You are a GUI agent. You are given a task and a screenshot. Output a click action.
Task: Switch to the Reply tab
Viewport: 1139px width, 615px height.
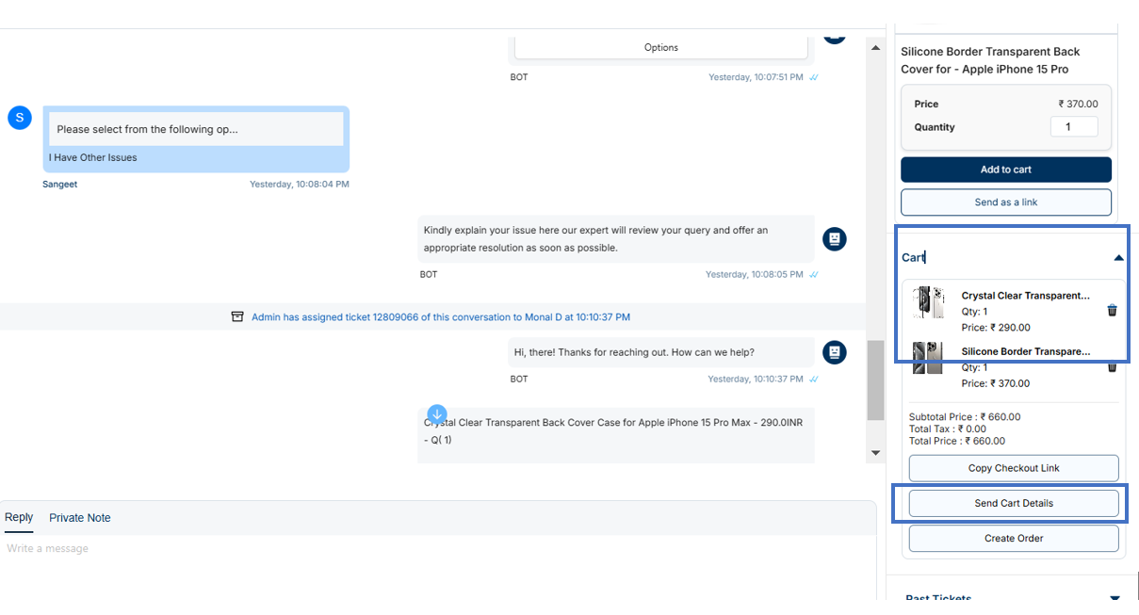click(x=19, y=517)
